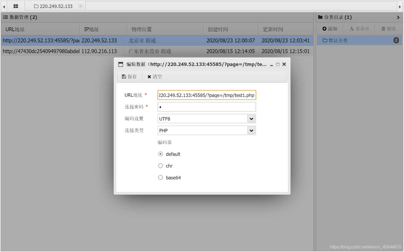
Task: Click the 重命名 button in 分类目录 panel
Action: [x=359, y=29]
